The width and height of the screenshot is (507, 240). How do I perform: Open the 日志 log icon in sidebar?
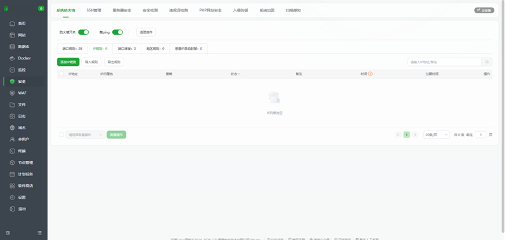[x=12, y=117]
